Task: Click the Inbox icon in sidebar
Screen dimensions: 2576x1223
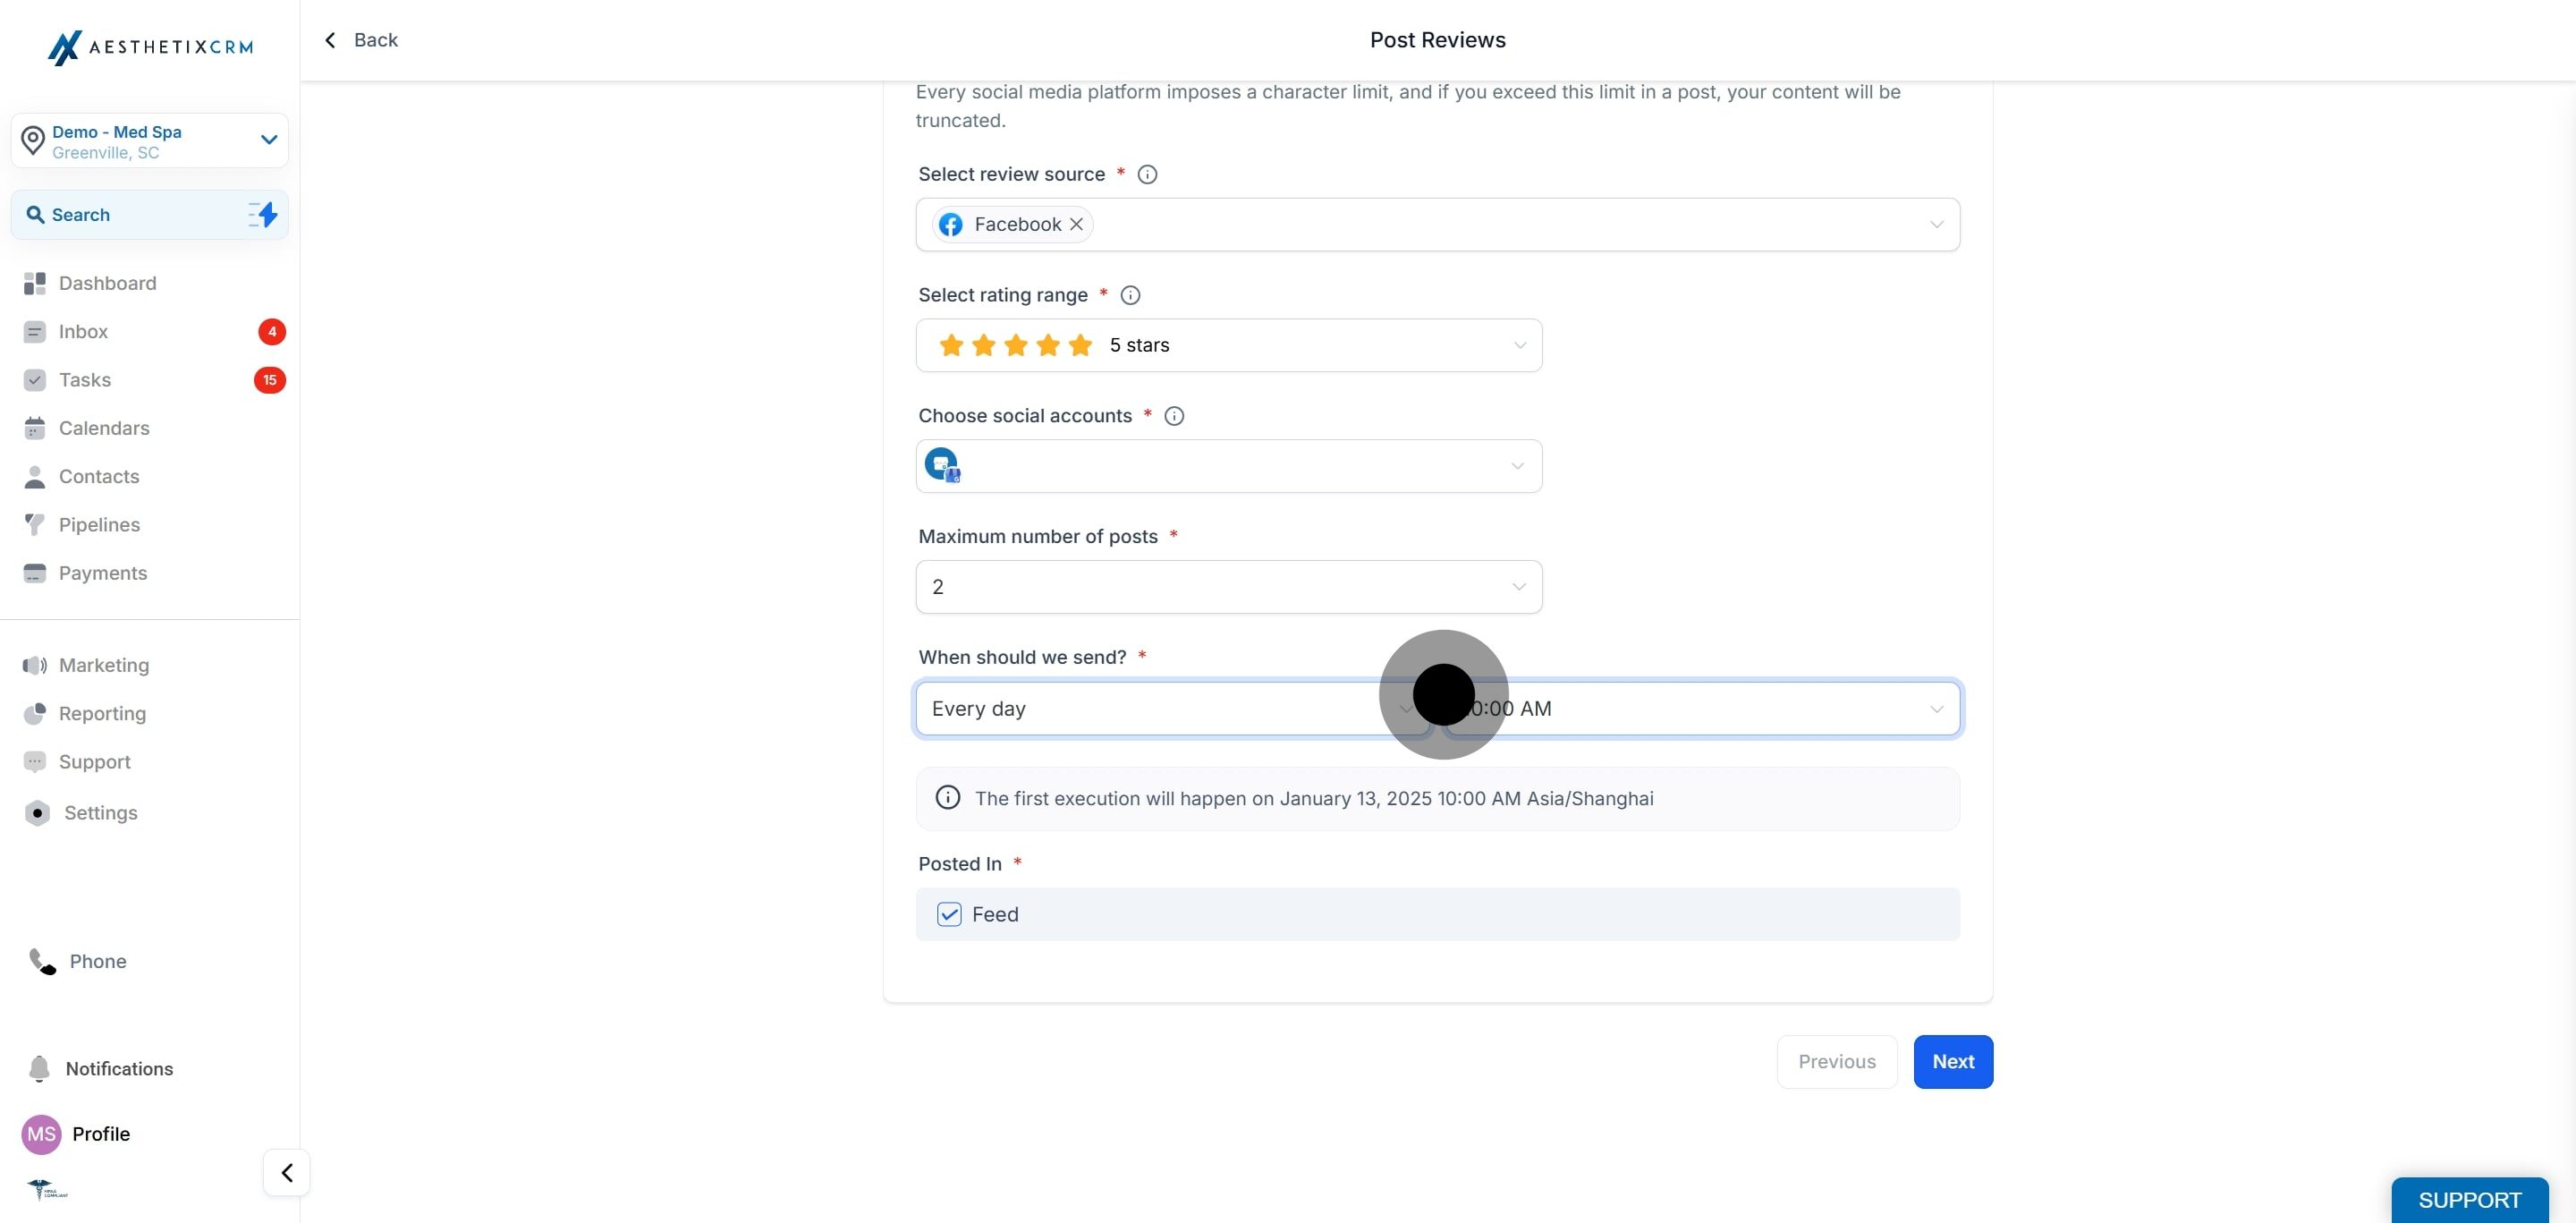Action: [x=35, y=332]
